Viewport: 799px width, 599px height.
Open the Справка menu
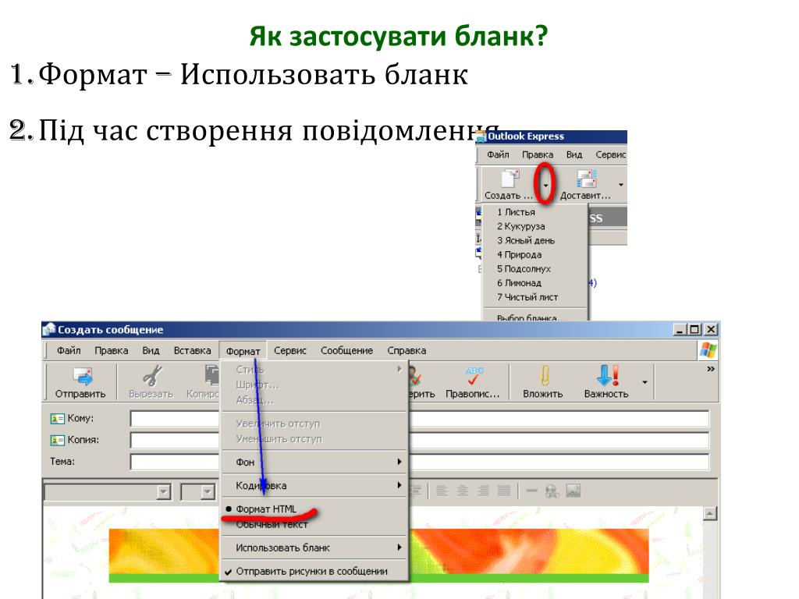point(407,350)
